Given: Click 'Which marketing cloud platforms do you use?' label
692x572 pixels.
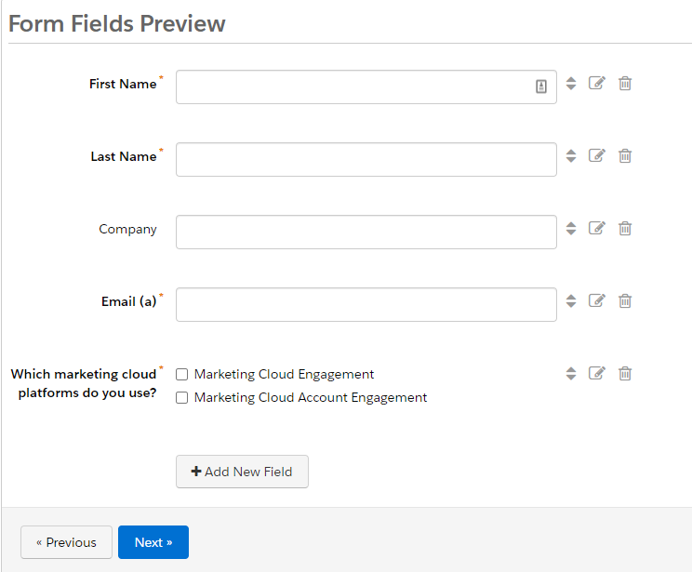Looking at the screenshot, I should click(84, 383).
